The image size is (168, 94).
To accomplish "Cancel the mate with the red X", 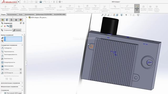I will click(5, 26).
